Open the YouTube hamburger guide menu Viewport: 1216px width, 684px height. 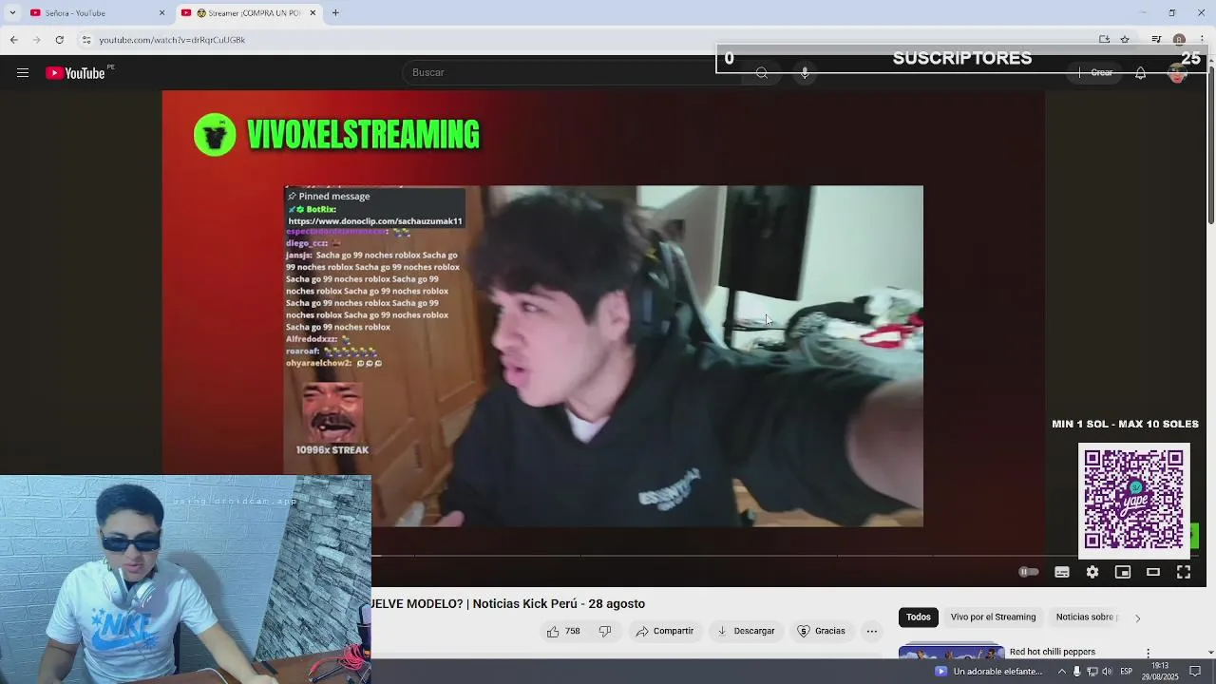(x=23, y=73)
